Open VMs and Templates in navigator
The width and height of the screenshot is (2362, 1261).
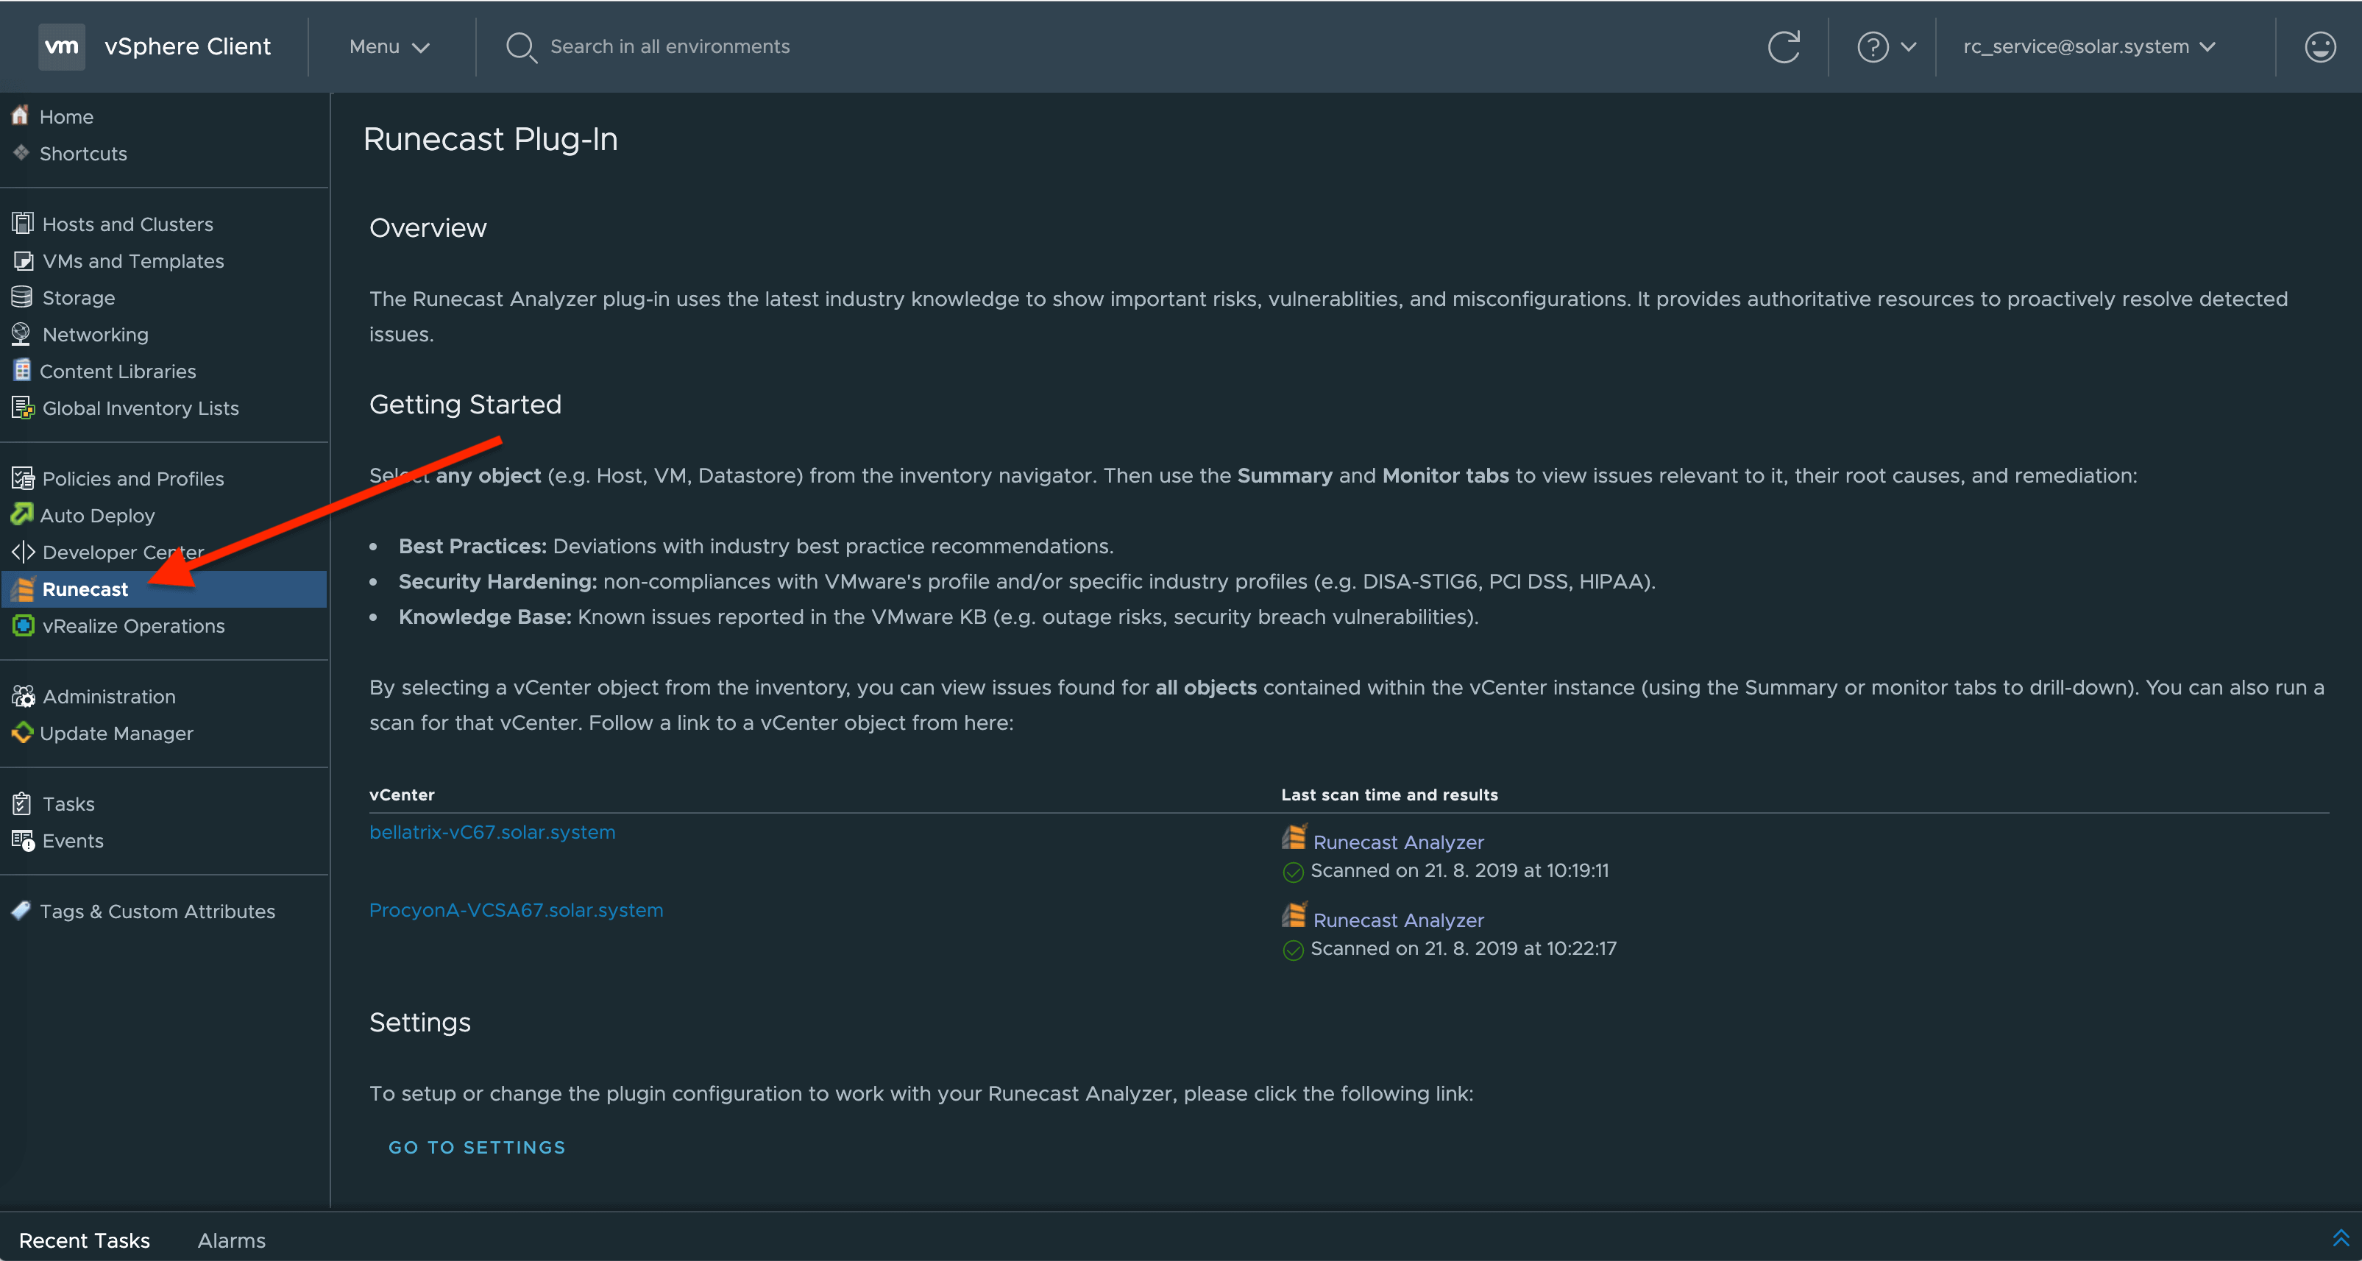click(133, 260)
